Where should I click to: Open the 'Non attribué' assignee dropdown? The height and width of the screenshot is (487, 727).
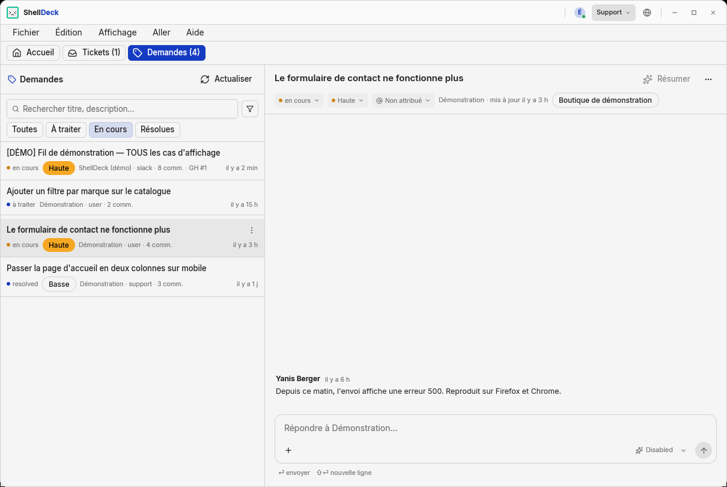403,100
